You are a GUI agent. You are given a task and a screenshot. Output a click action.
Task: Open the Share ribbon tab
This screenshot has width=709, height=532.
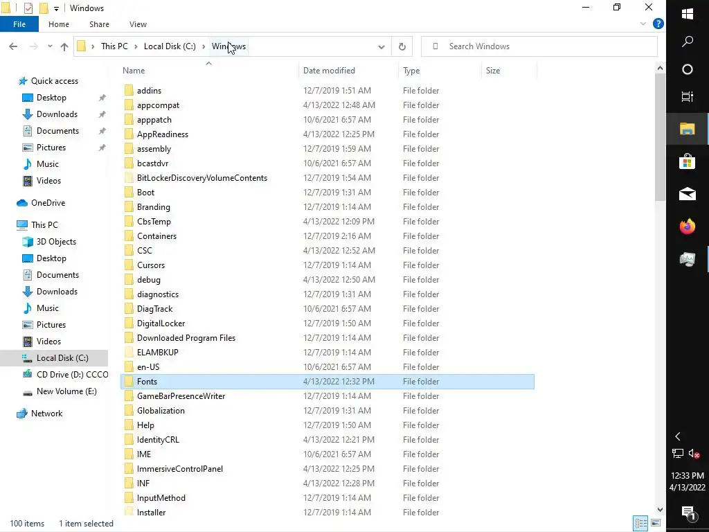(99, 24)
